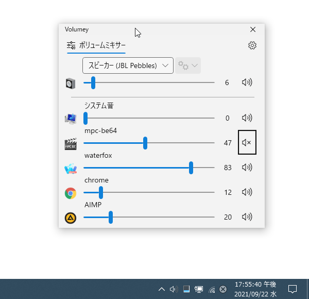Screen dimensions: 309x299
Task: Click the taskbar Wi-Fi signal icon
Action: pyautogui.click(x=212, y=290)
